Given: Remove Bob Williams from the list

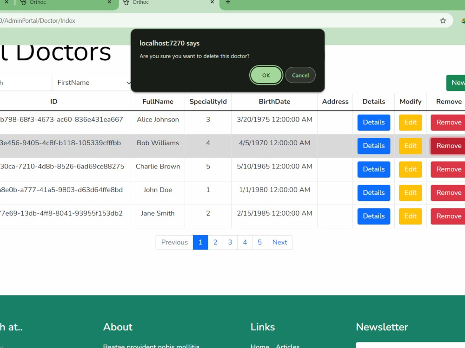Looking at the screenshot, I should pos(448,146).
